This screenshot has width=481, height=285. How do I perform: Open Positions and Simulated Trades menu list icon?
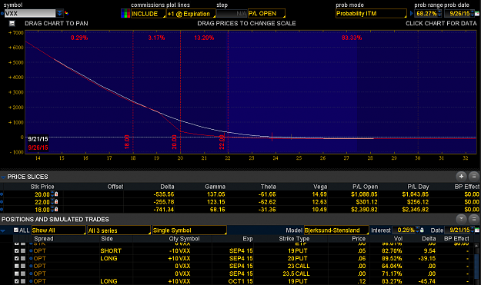(474, 219)
